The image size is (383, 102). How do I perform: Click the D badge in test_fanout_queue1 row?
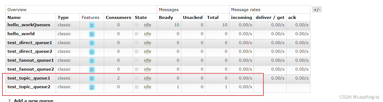coord(92,61)
